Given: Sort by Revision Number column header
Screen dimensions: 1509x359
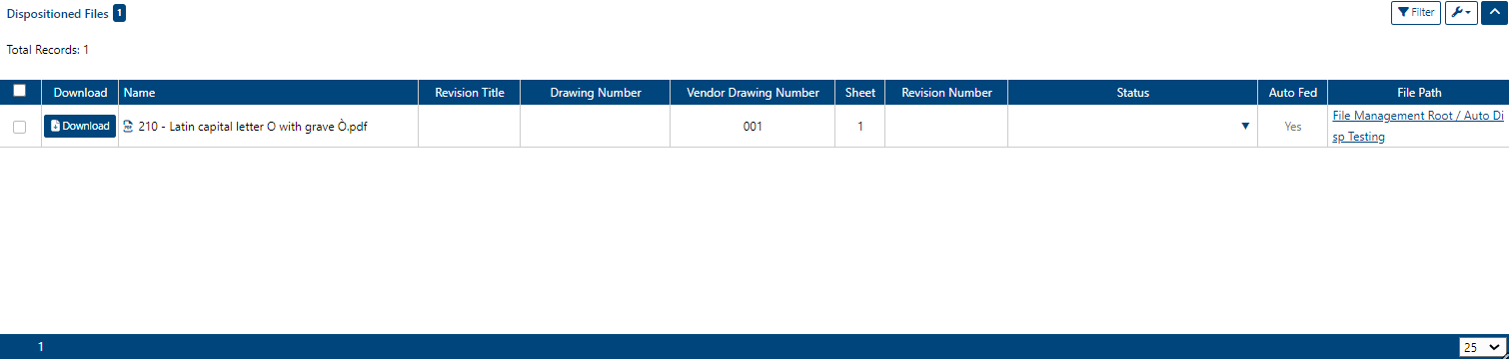Looking at the screenshot, I should coord(947,93).
